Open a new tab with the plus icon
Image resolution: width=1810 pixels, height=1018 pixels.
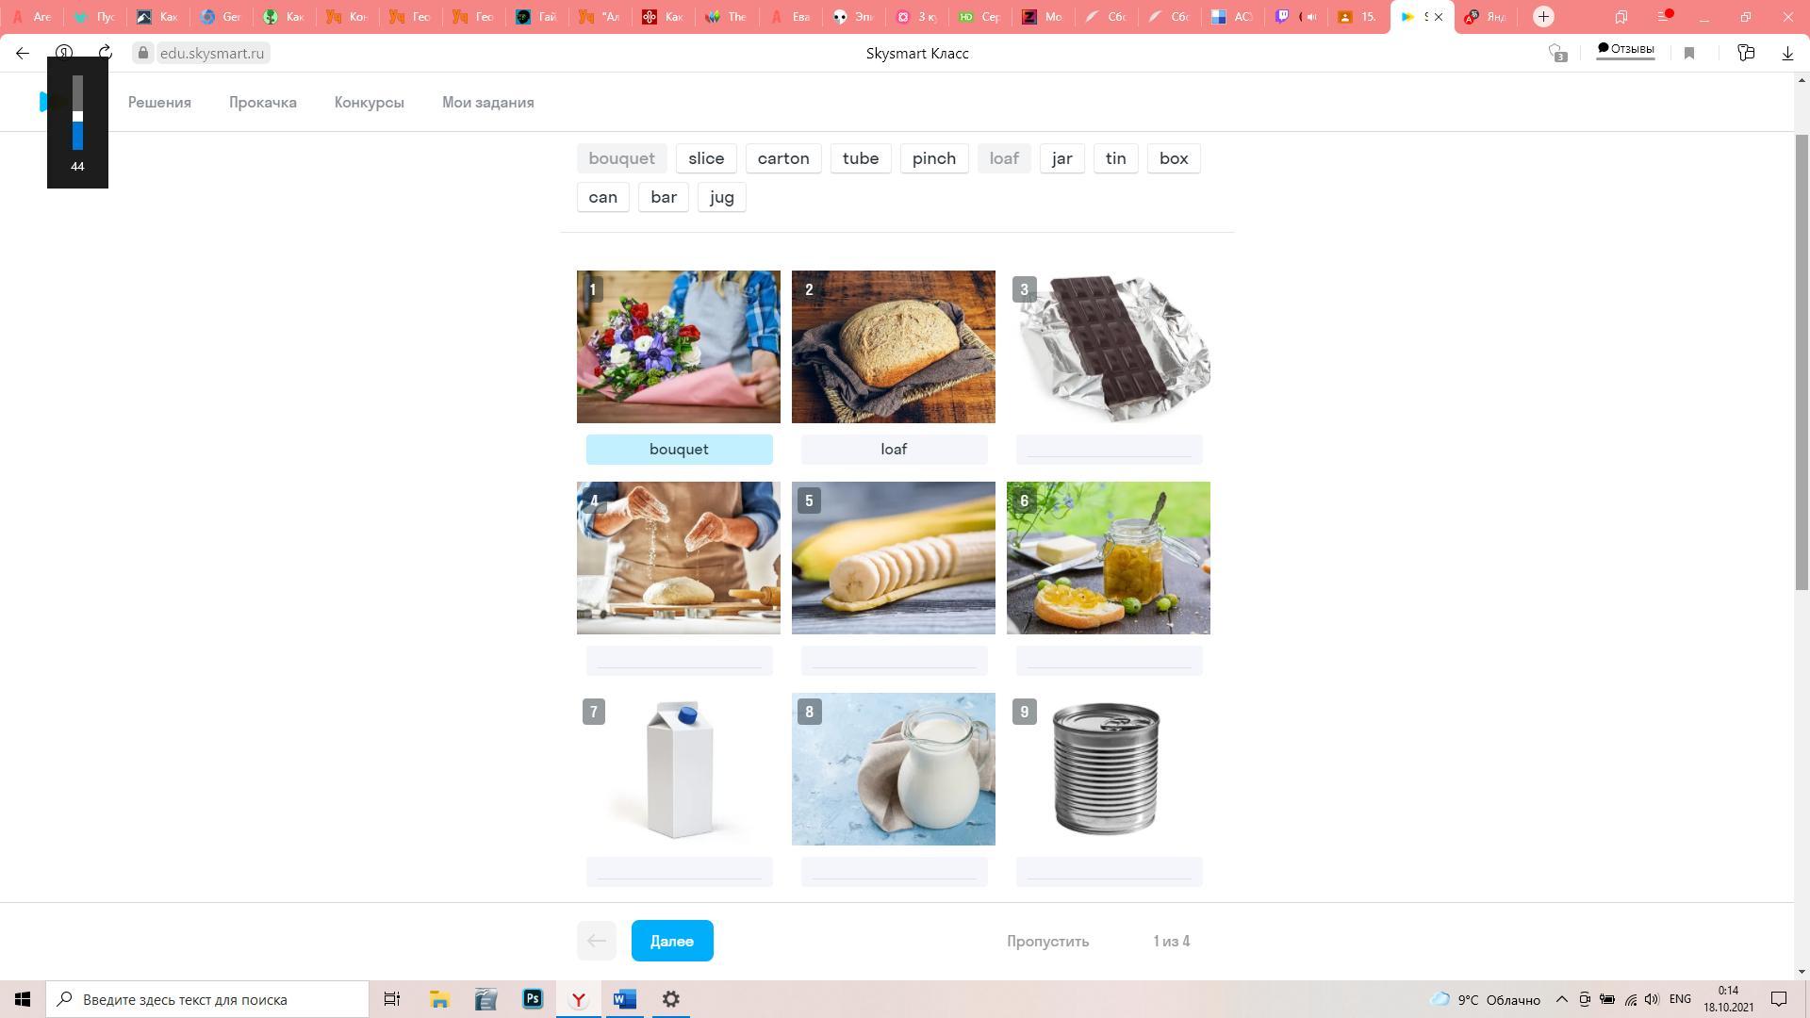1543,16
